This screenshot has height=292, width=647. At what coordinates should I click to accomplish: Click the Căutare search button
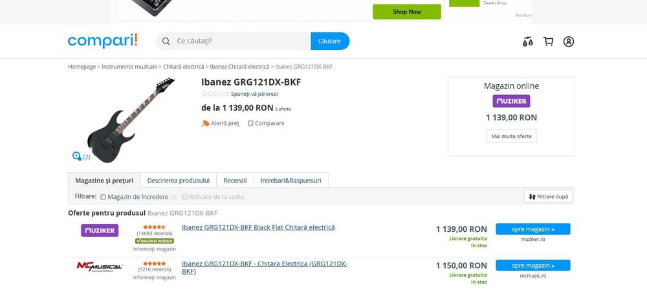pos(330,41)
